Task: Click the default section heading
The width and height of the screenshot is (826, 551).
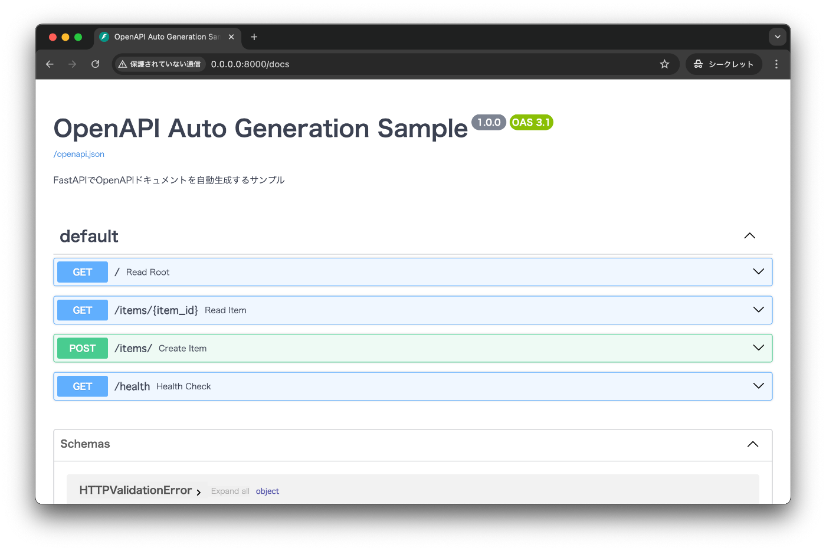Action: tap(89, 236)
